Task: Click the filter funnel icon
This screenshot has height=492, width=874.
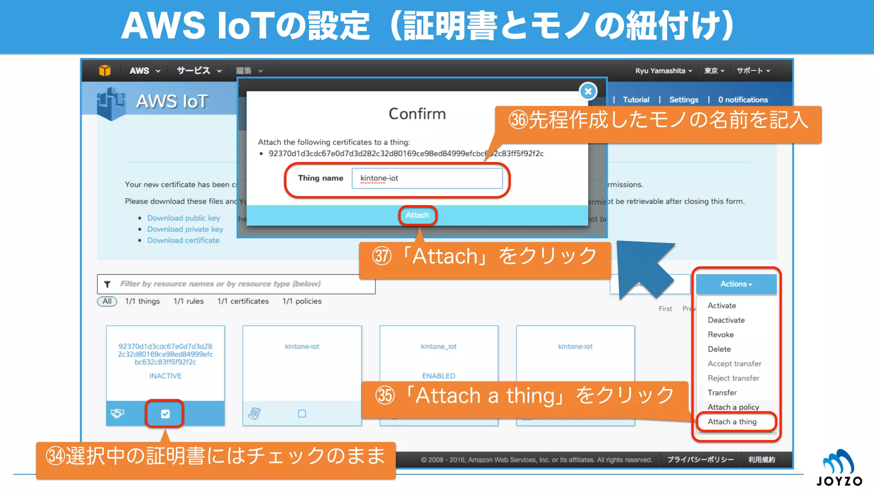Action: click(108, 284)
